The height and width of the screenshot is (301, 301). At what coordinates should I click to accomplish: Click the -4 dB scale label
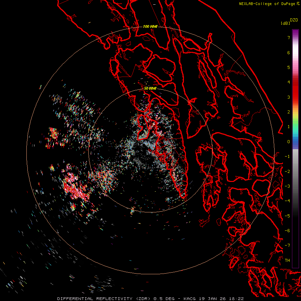[x=287, y=201]
